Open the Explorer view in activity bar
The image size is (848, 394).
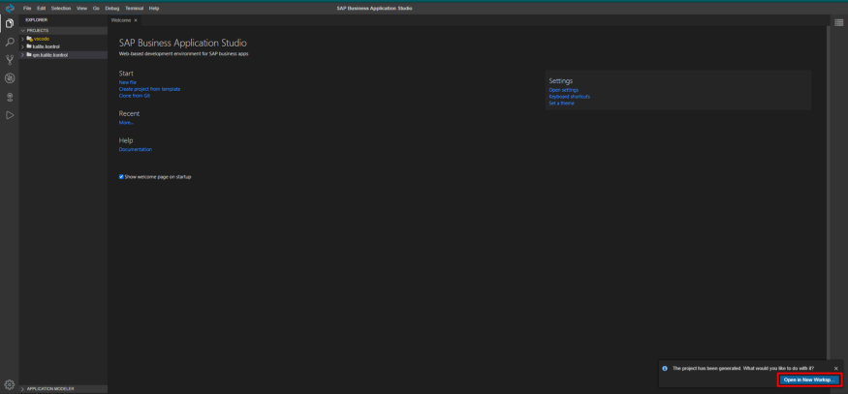pos(9,23)
